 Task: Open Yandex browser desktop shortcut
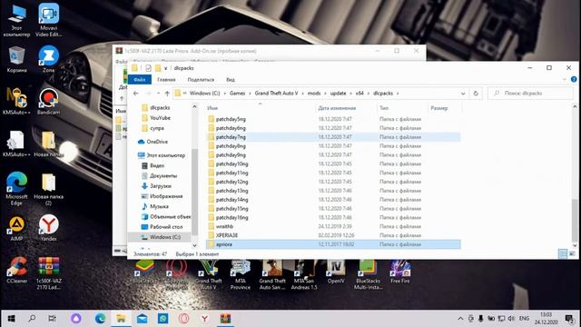pyautogui.click(x=48, y=228)
